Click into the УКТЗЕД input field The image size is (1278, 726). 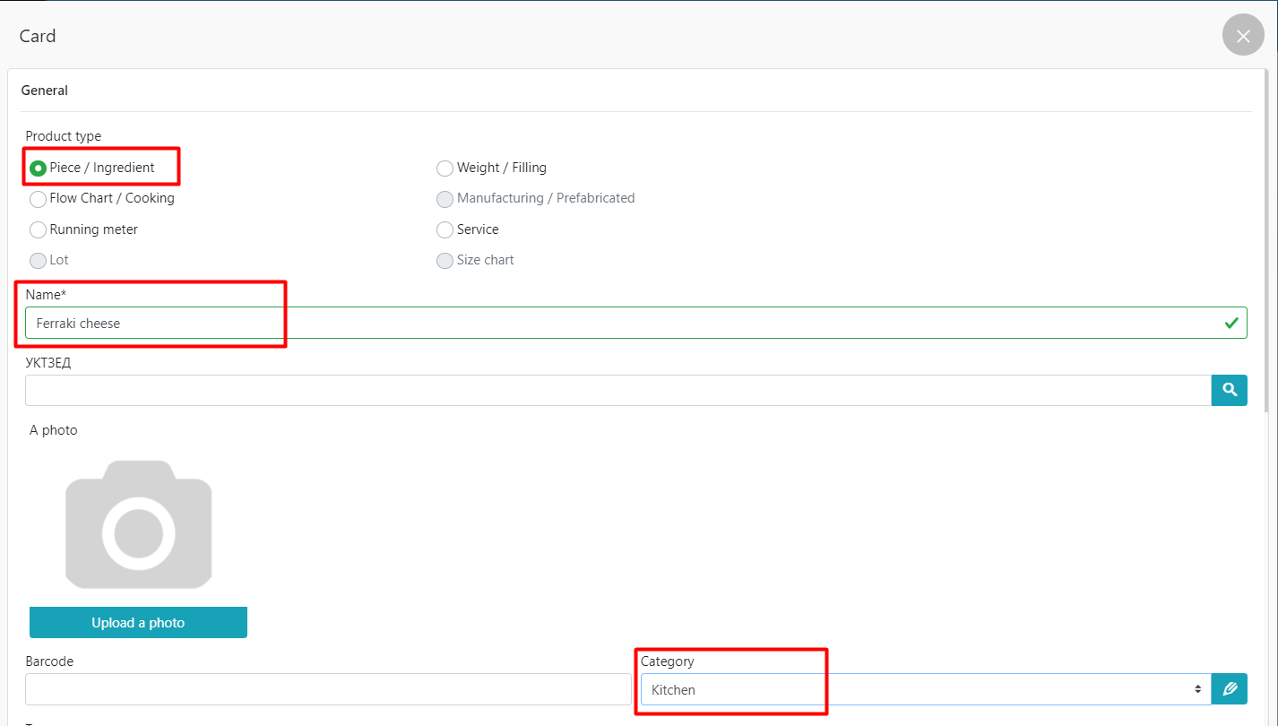pyautogui.click(x=618, y=390)
